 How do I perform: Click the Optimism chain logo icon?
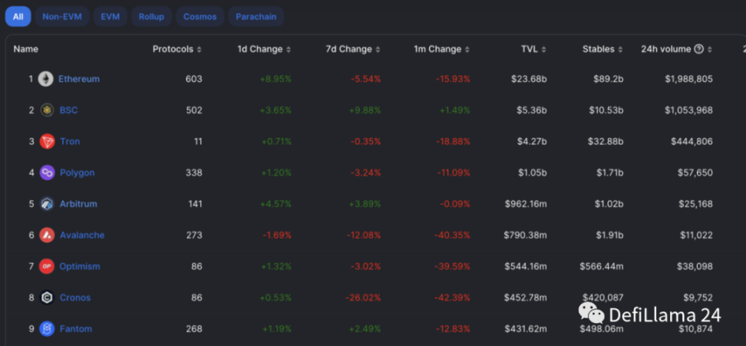tap(47, 266)
